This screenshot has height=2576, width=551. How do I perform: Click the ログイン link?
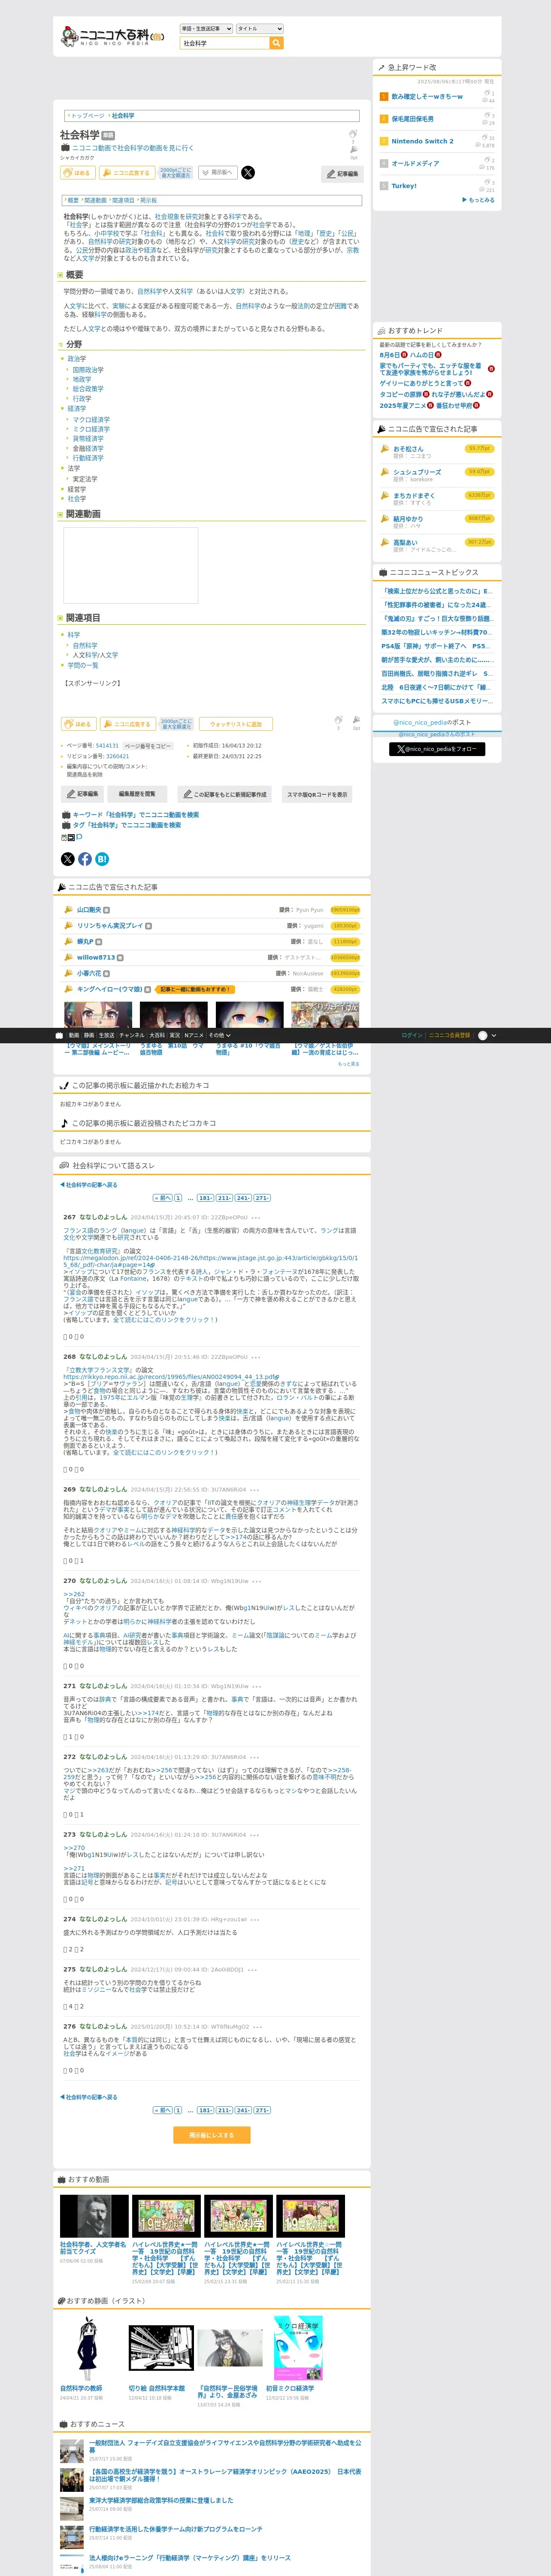point(411,1036)
